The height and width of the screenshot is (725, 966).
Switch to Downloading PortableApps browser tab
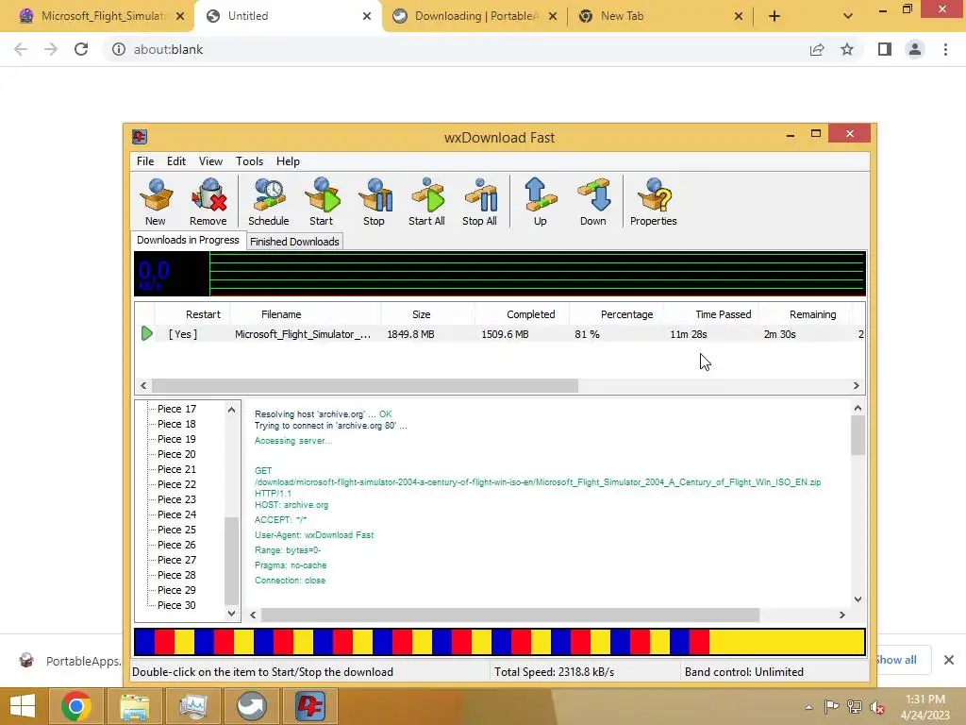[475, 16]
